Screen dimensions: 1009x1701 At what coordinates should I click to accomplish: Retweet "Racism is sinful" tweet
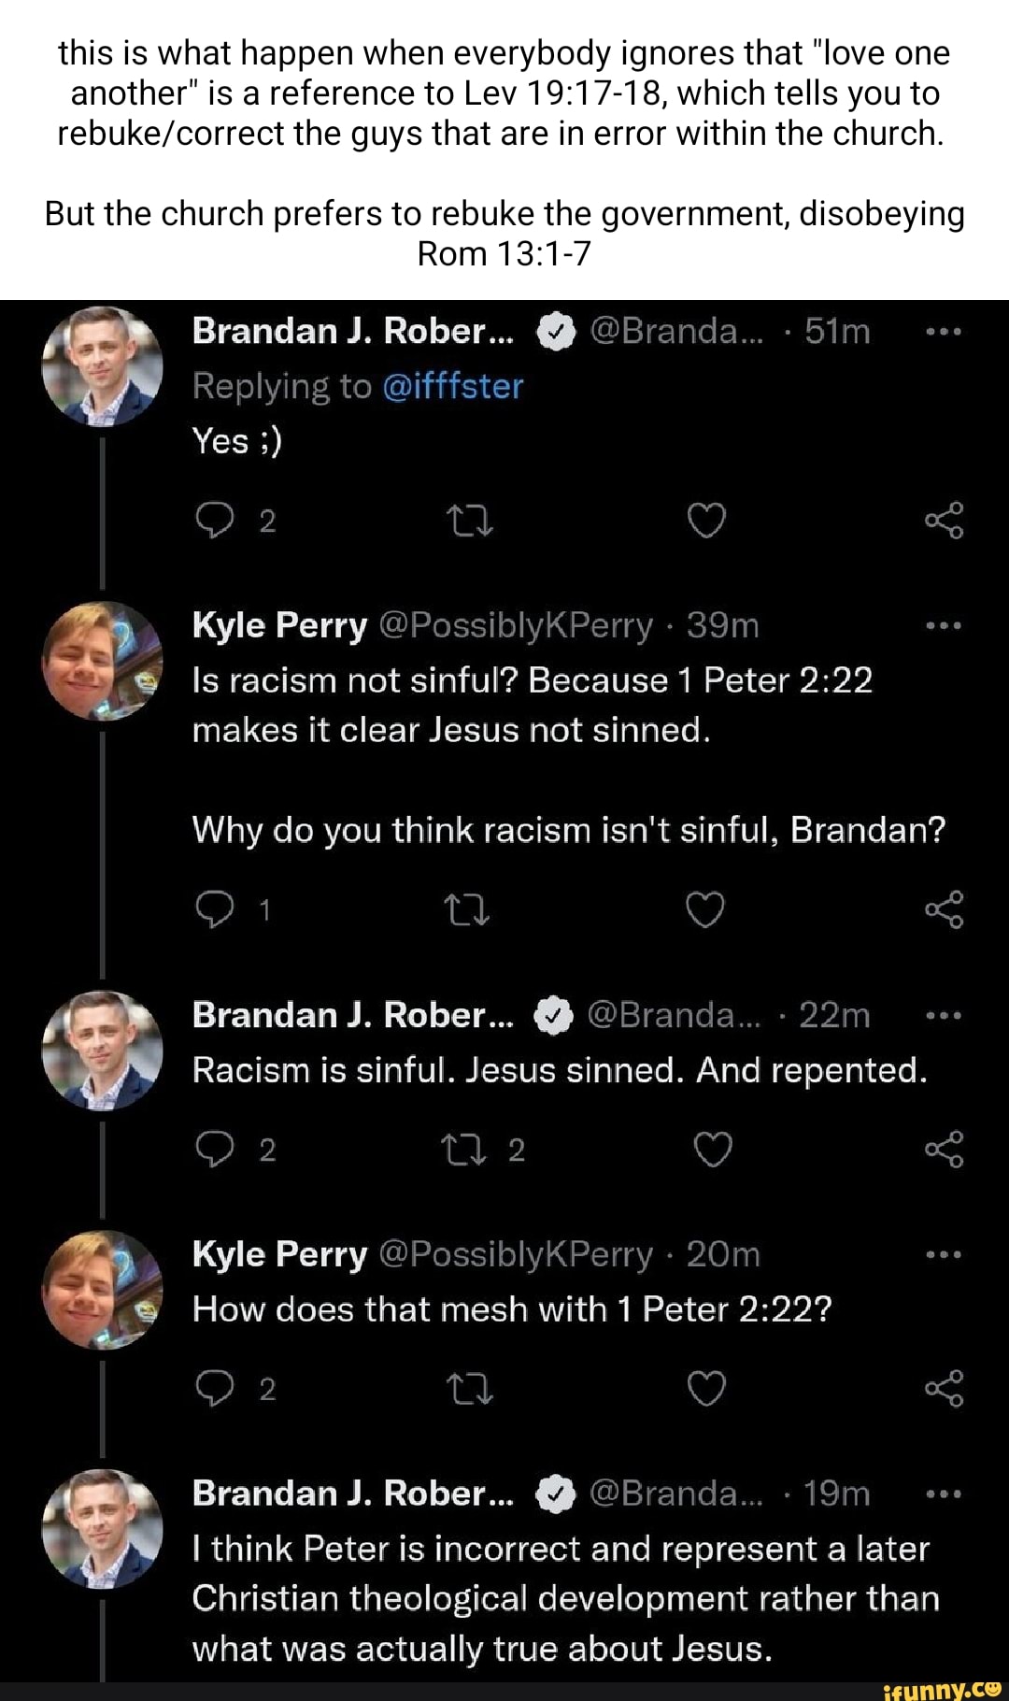coord(470,1150)
